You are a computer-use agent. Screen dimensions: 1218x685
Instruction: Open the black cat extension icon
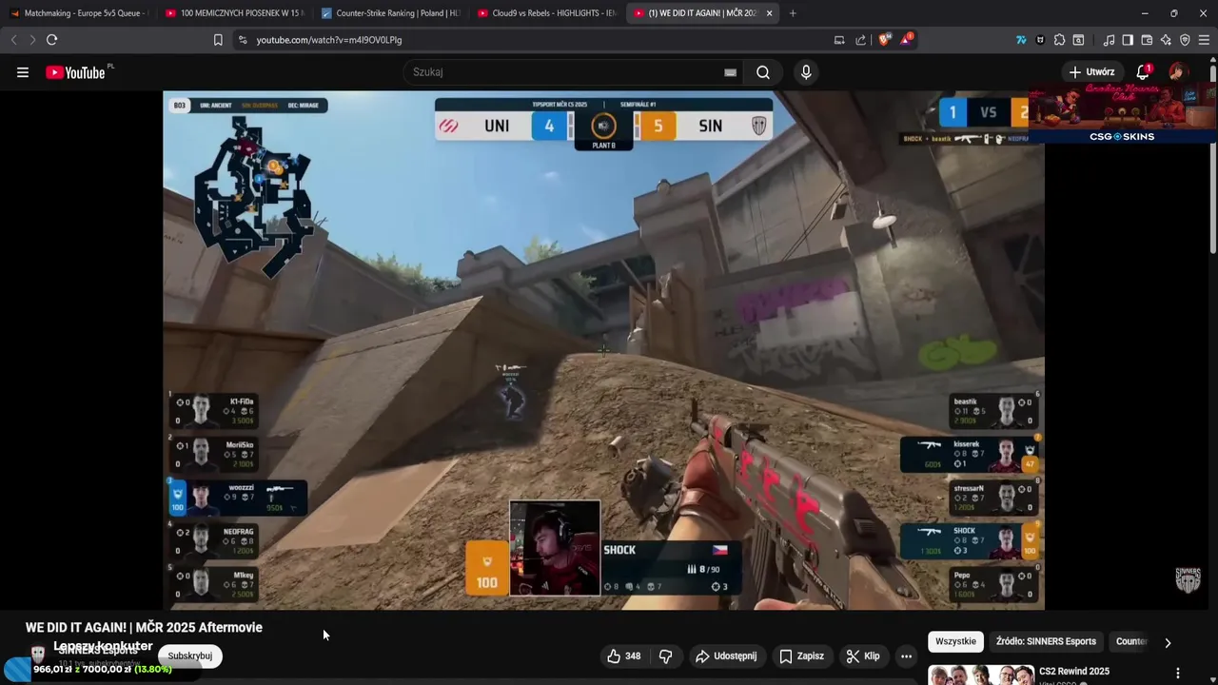click(1040, 40)
